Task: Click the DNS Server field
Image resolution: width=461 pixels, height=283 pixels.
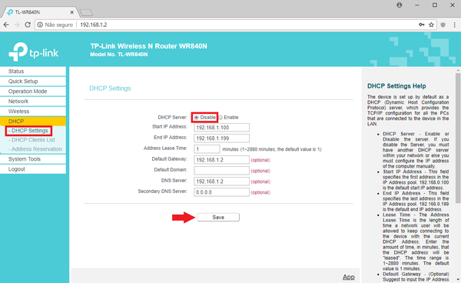Action: click(x=222, y=181)
